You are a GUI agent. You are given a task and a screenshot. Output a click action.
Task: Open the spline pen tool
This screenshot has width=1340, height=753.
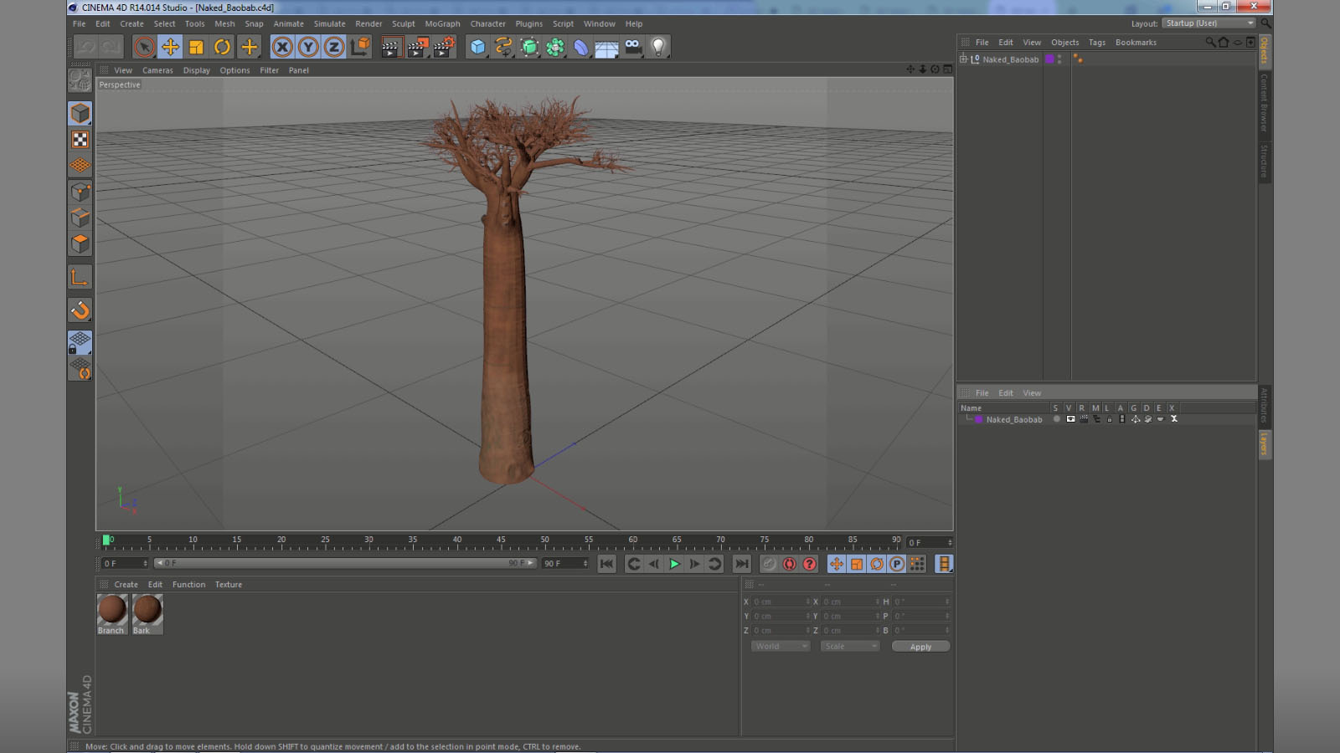click(x=503, y=47)
